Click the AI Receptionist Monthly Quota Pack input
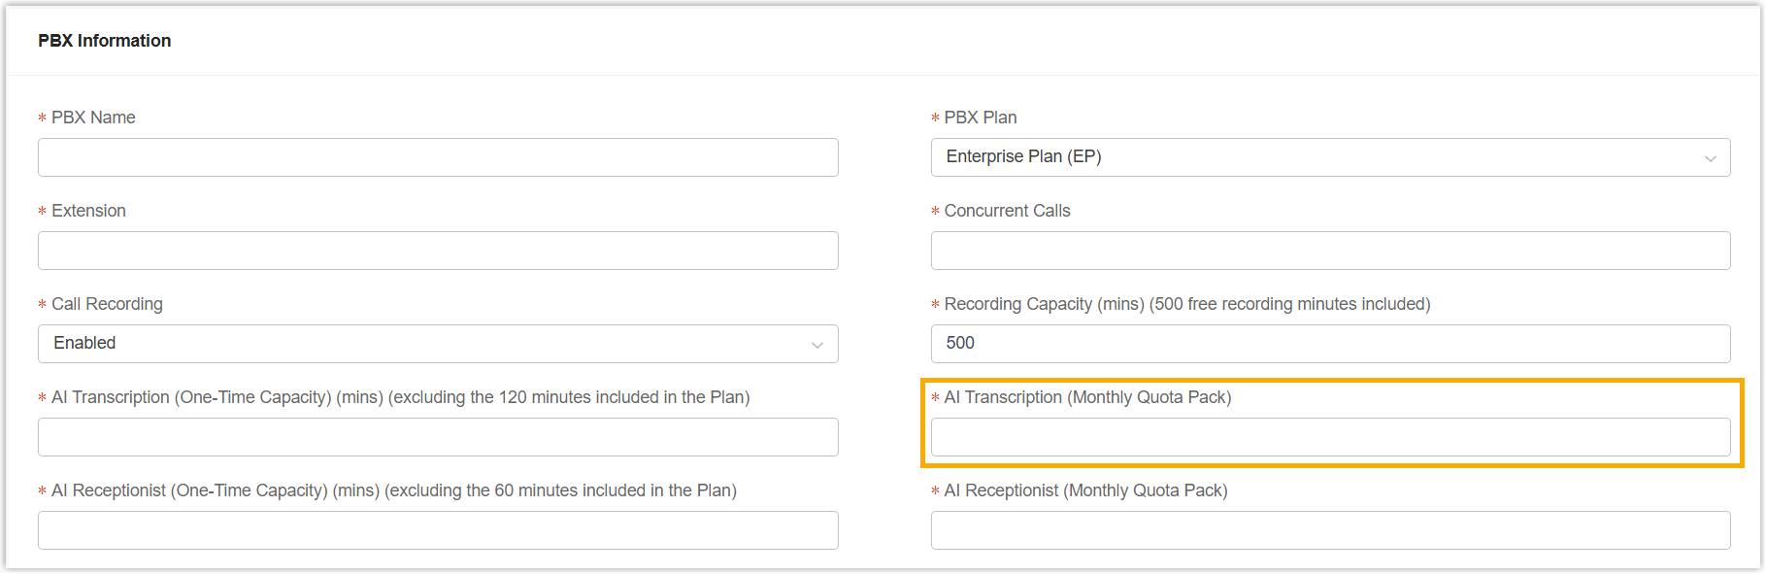Screen dimensions: 1766x574 [x=1330, y=530]
